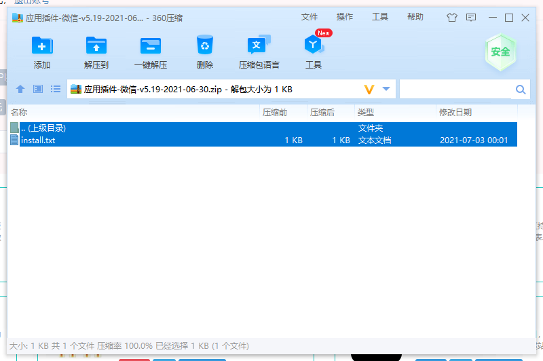The width and height of the screenshot is (543, 361).
Task: Click the status bar size summary text
Action: click(x=129, y=346)
